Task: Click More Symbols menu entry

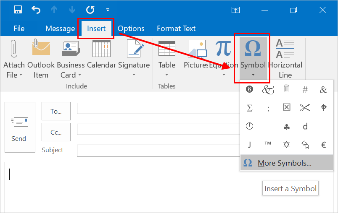Action: tap(284, 163)
